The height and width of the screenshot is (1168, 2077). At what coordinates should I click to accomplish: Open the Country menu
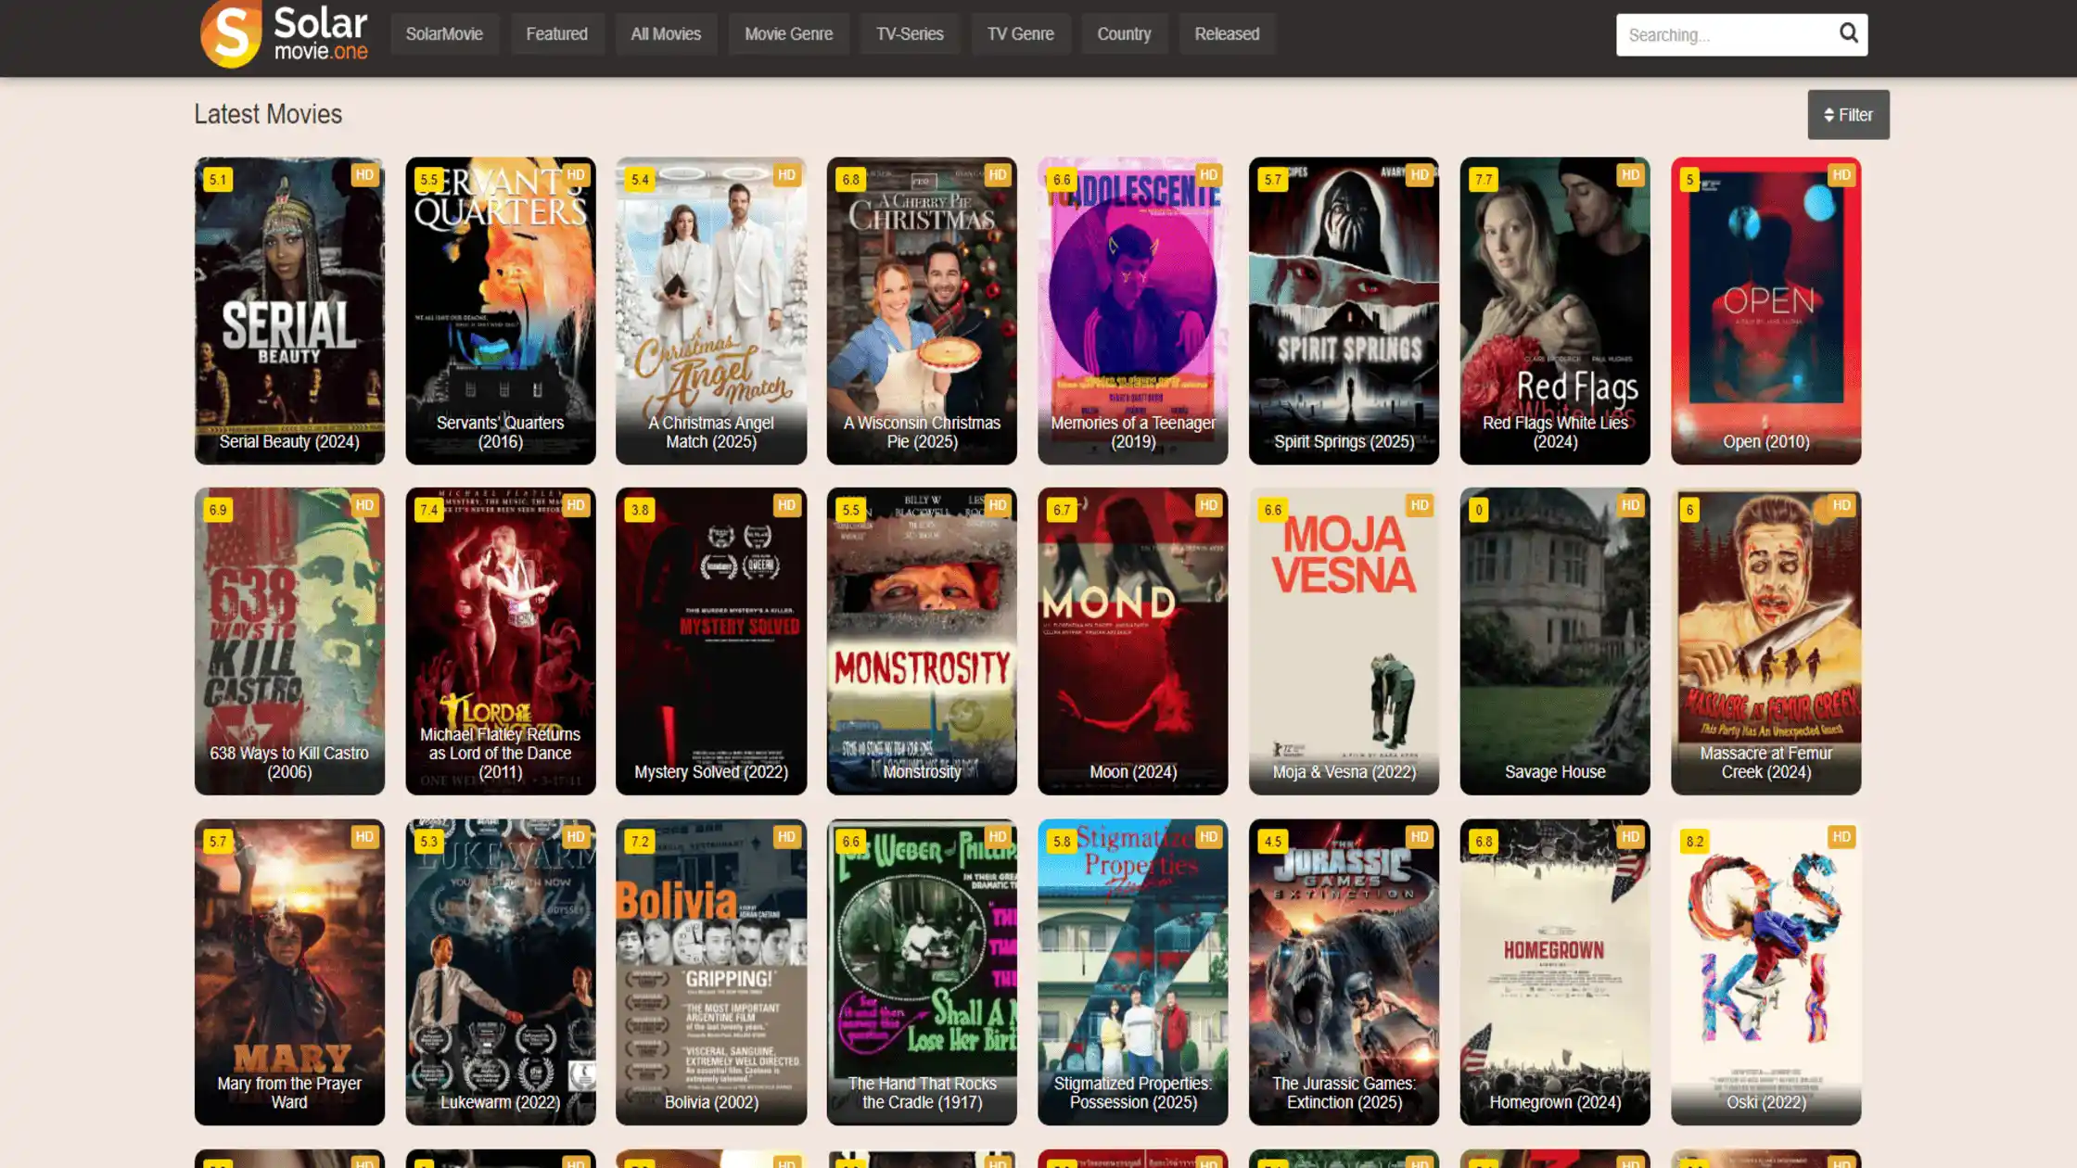1124,33
